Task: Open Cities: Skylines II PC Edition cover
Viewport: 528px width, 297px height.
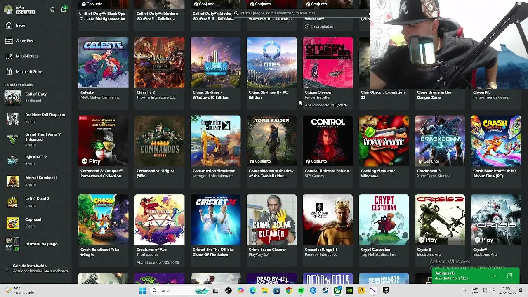Action: 271,63
